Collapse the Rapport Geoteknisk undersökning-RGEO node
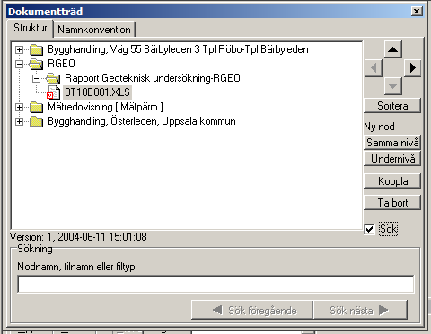Screen dimensions: 431x334 37,78
